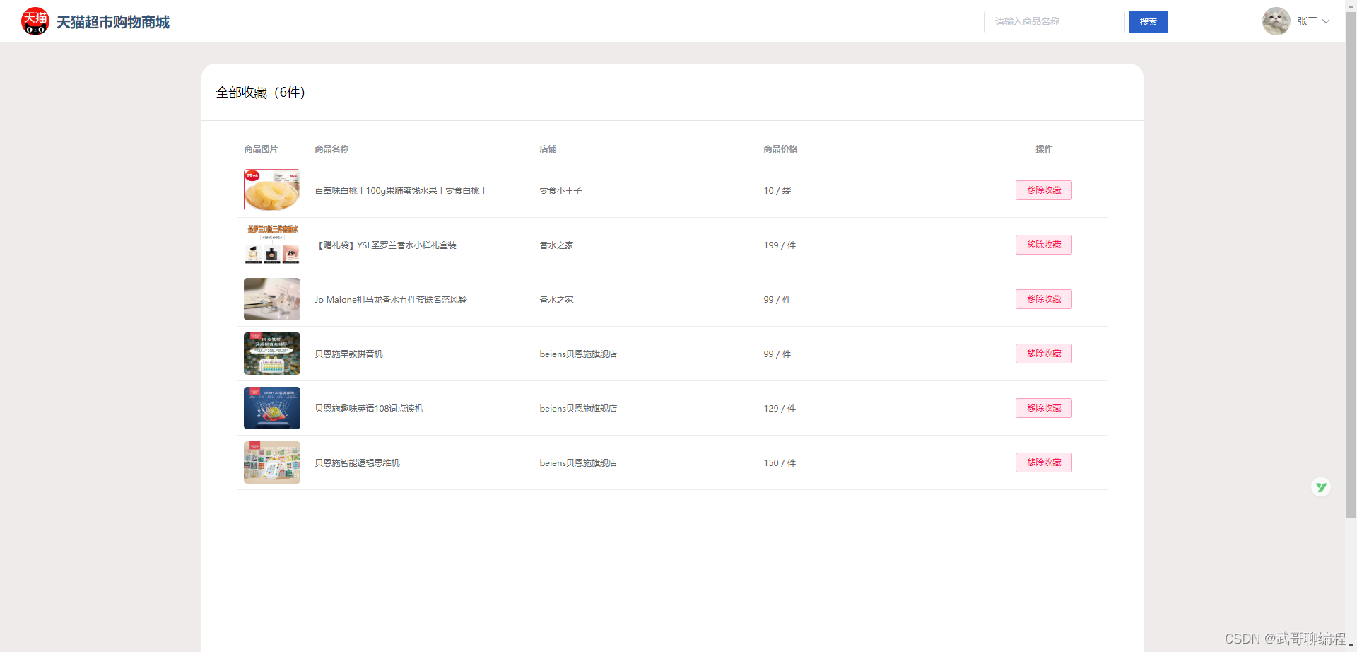The image size is (1357, 652).
Task: Remove 贝恩施智能逻辑思维机 from favorites
Action: click(1043, 462)
